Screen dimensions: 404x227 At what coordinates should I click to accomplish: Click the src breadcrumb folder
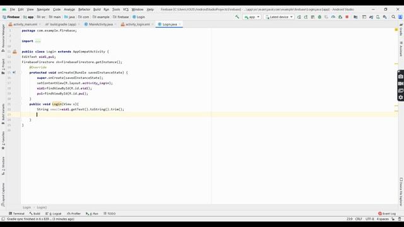pyautogui.click(x=41, y=17)
